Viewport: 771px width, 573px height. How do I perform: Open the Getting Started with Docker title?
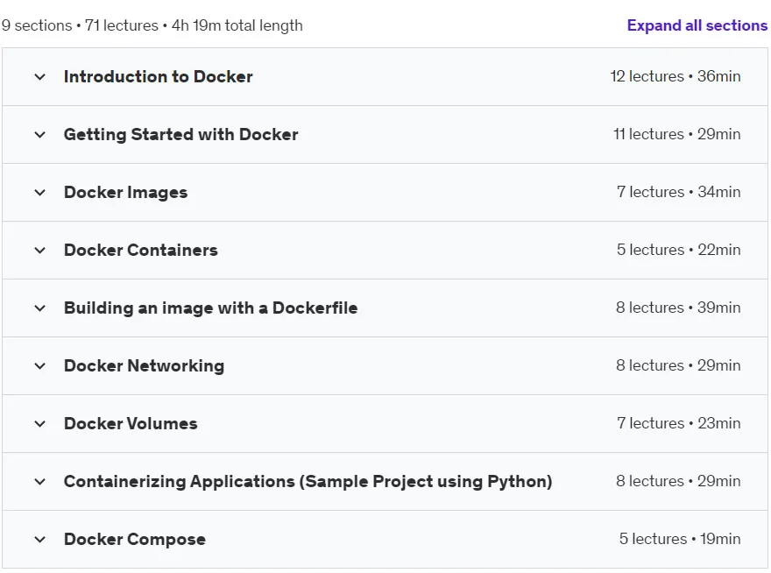tap(181, 135)
